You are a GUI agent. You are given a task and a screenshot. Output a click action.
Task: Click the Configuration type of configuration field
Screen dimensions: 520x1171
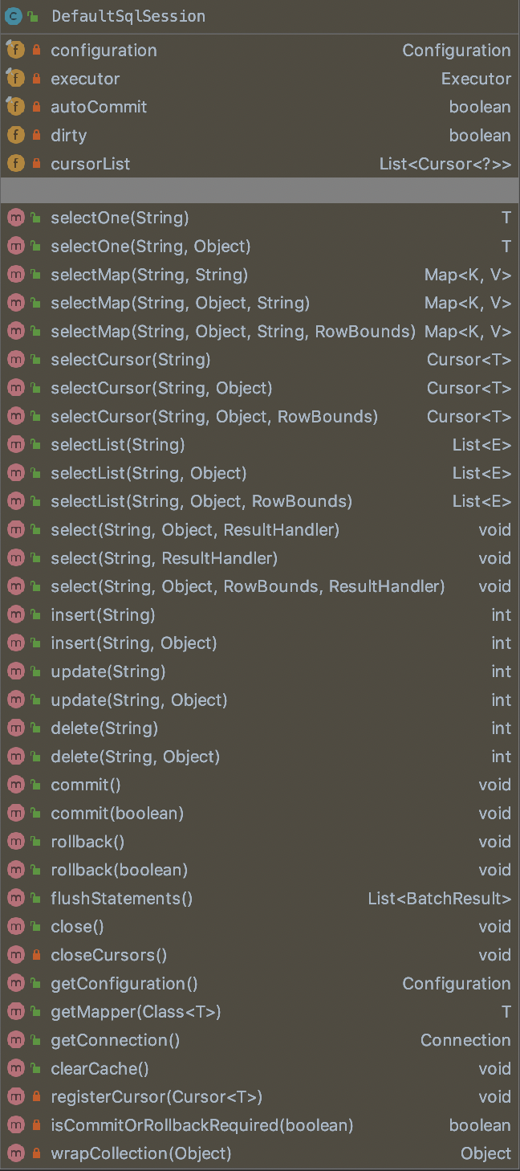(x=456, y=51)
